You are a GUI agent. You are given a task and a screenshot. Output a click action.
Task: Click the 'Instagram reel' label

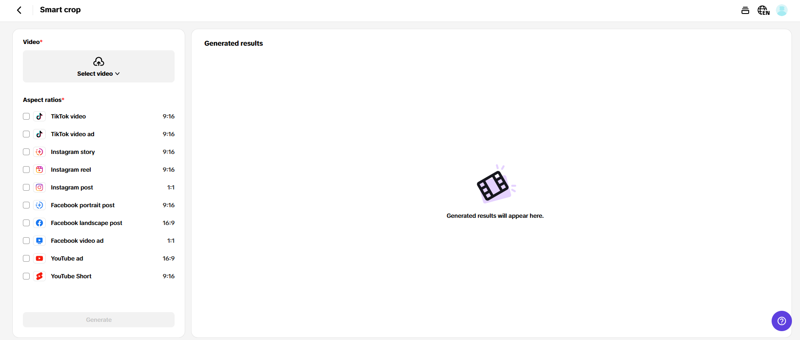(71, 170)
